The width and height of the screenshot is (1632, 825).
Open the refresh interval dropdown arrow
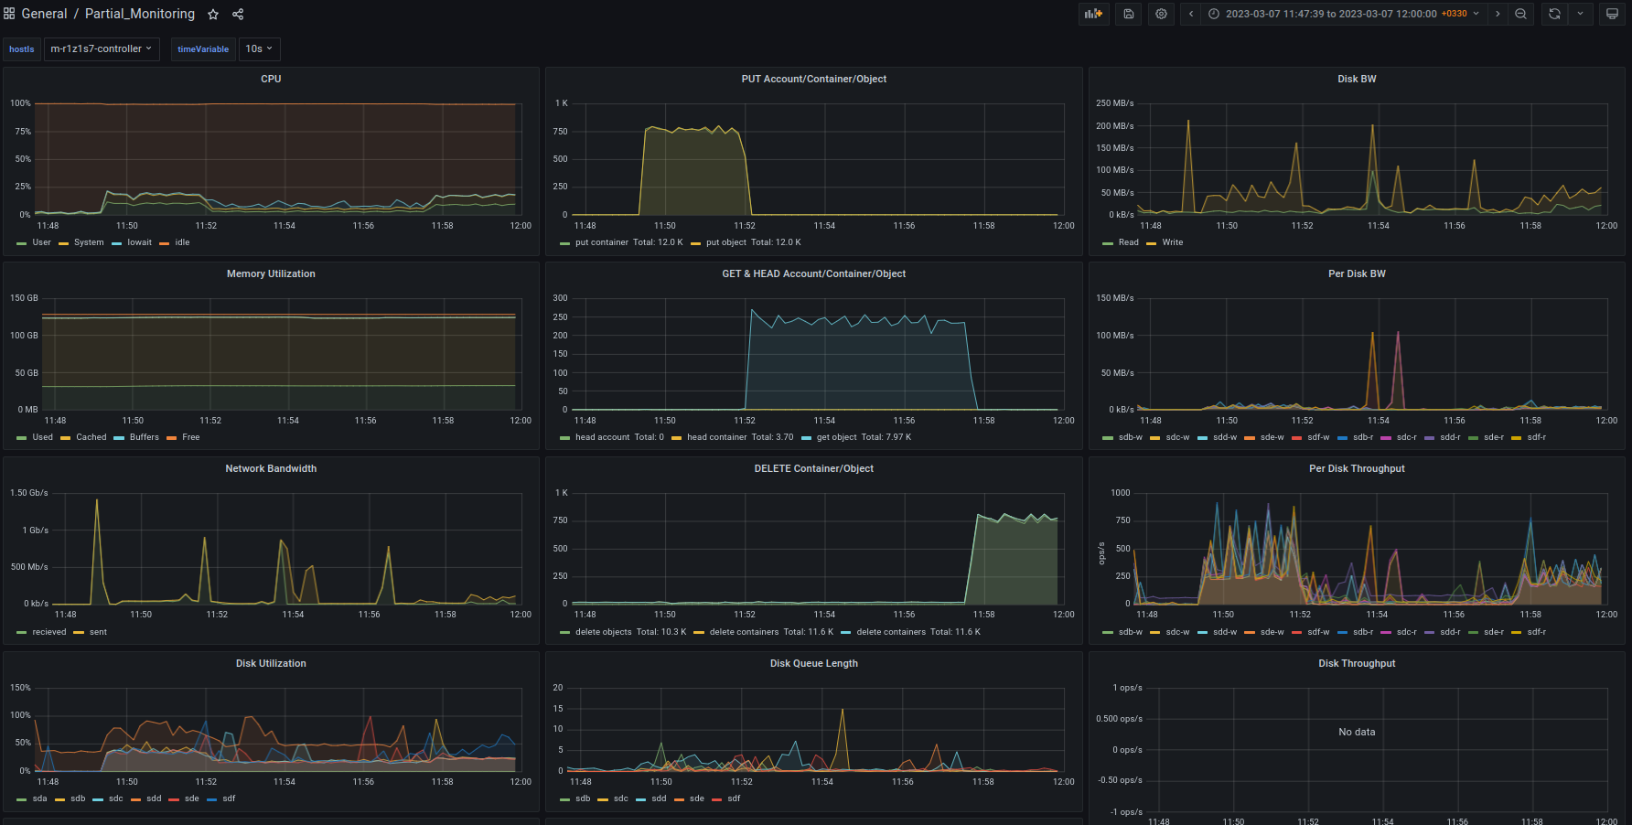coord(1580,14)
